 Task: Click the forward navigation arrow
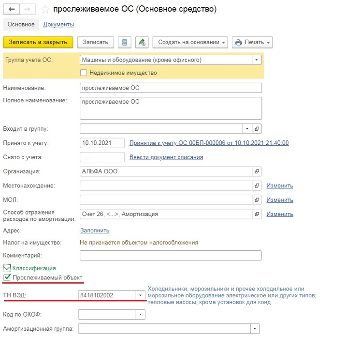(x=28, y=9)
